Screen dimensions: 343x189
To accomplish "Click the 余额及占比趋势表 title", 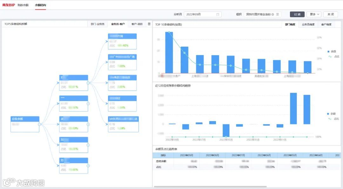I will [x=166, y=149].
